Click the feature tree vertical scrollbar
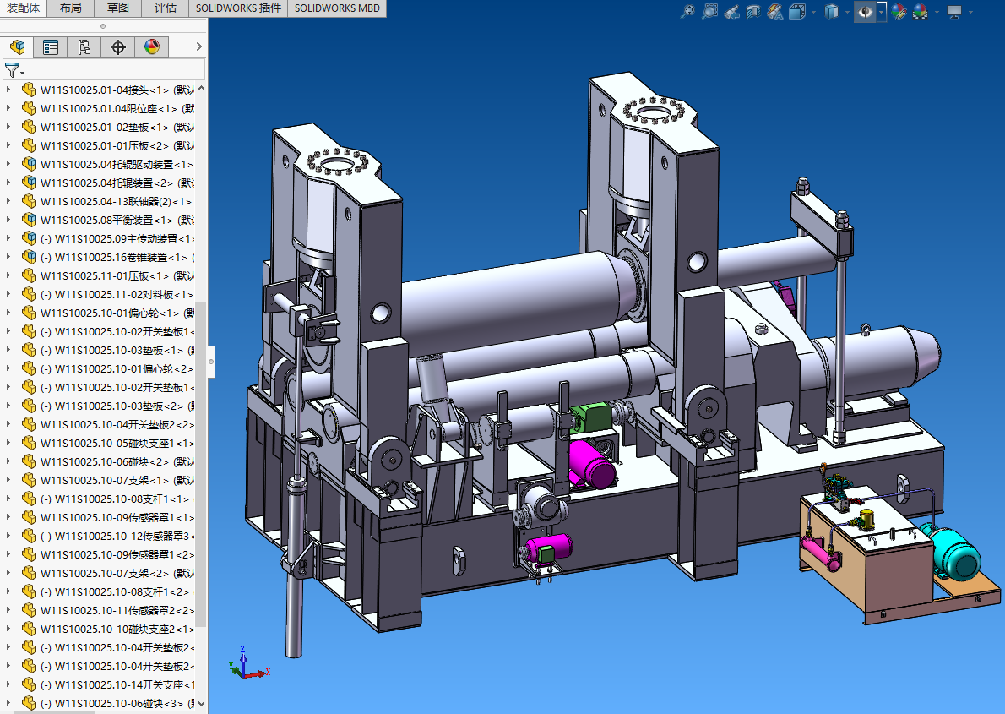Image resolution: width=1005 pixels, height=714 pixels. pos(201,465)
